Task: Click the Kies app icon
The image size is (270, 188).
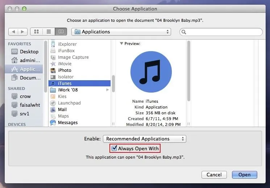Action: tap(53, 97)
